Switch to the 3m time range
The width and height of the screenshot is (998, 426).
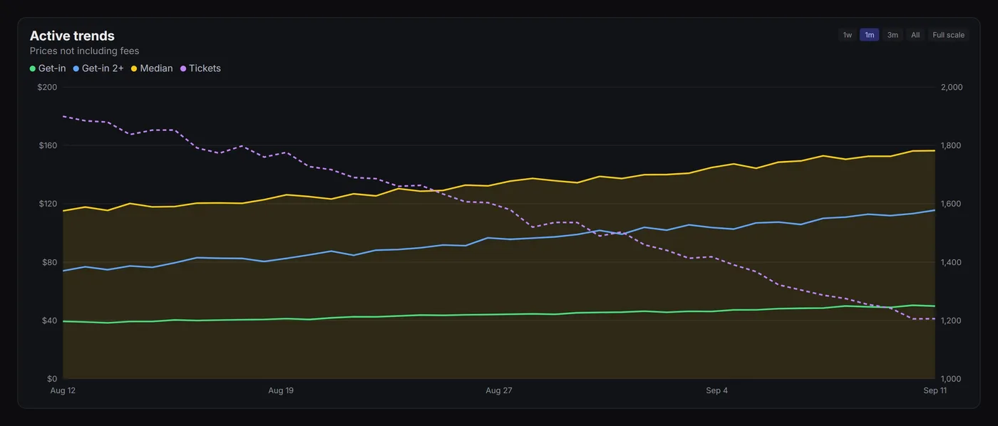(892, 35)
